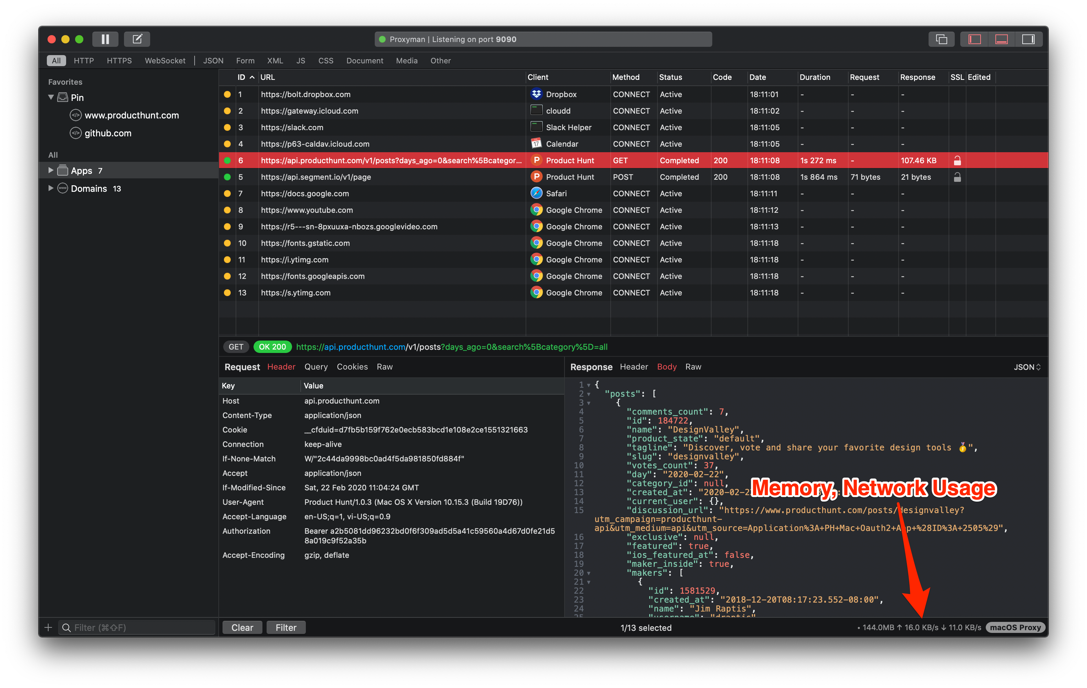
Task: Expand the Apps tree item
Action: point(51,170)
